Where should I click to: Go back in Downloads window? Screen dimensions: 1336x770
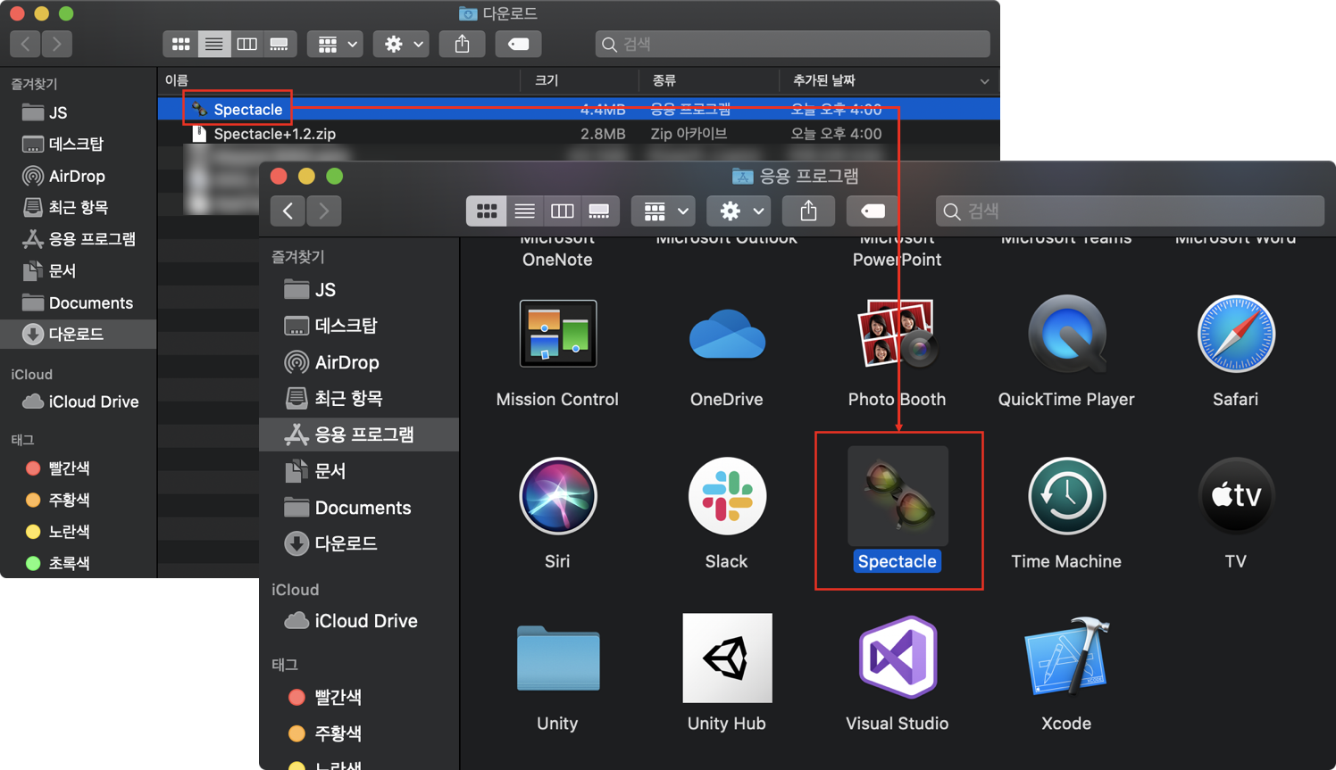click(25, 44)
